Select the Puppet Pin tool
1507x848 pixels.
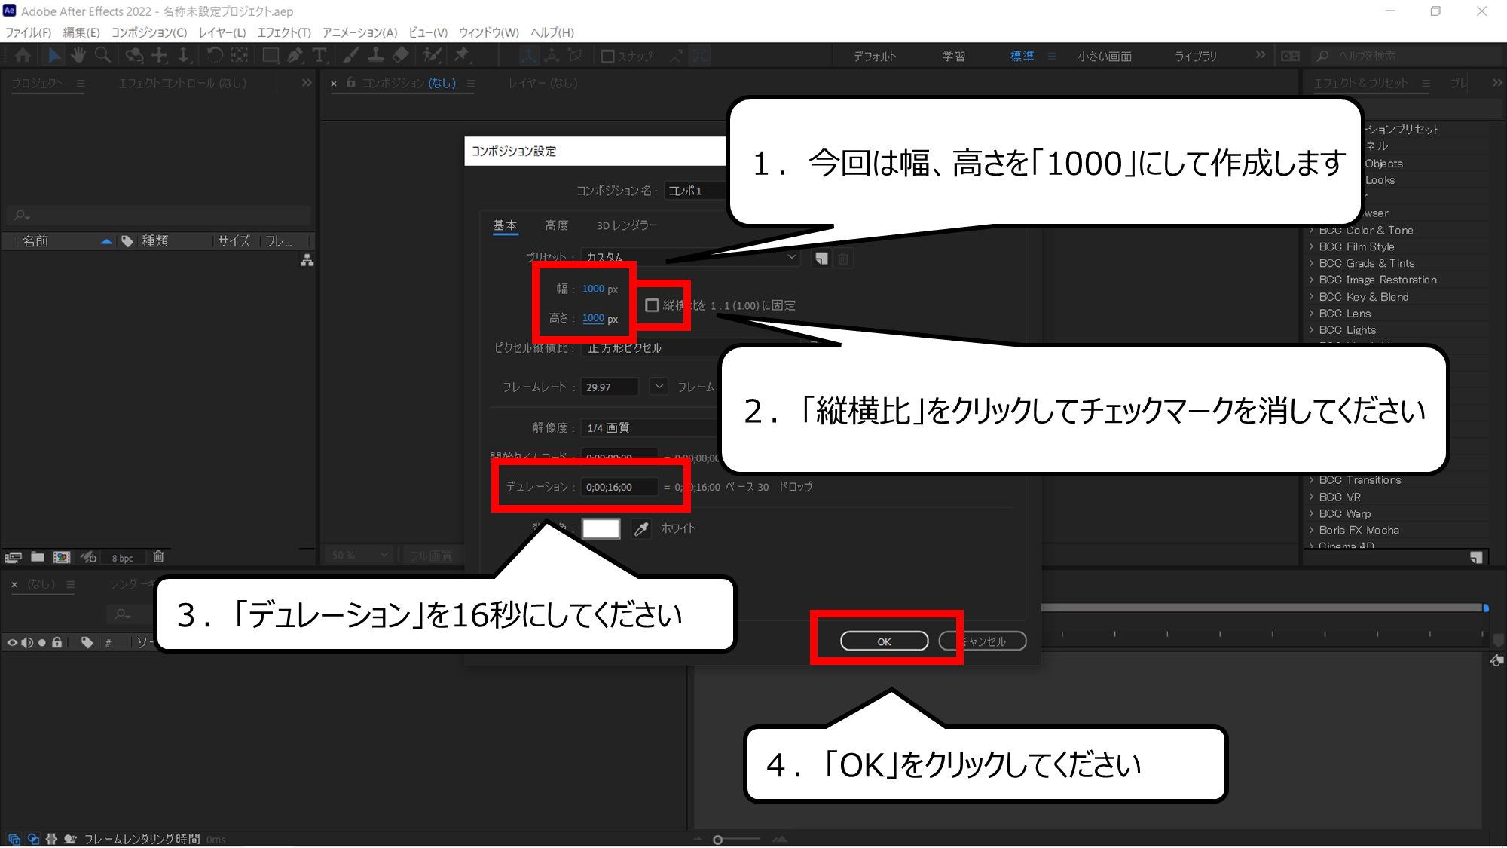pyautogui.click(x=461, y=55)
